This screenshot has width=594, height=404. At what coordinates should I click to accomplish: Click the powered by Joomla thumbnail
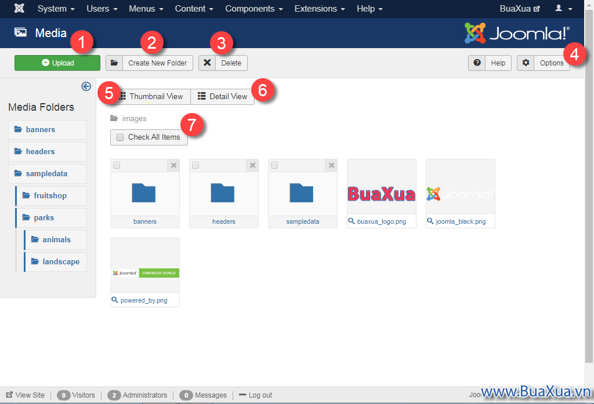(x=144, y=273)
